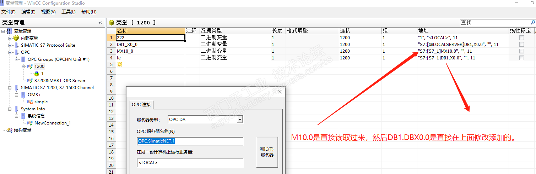Screen dimensions: 536x174
Task: Click the tag group 1 cube icon
Action: 37,74
